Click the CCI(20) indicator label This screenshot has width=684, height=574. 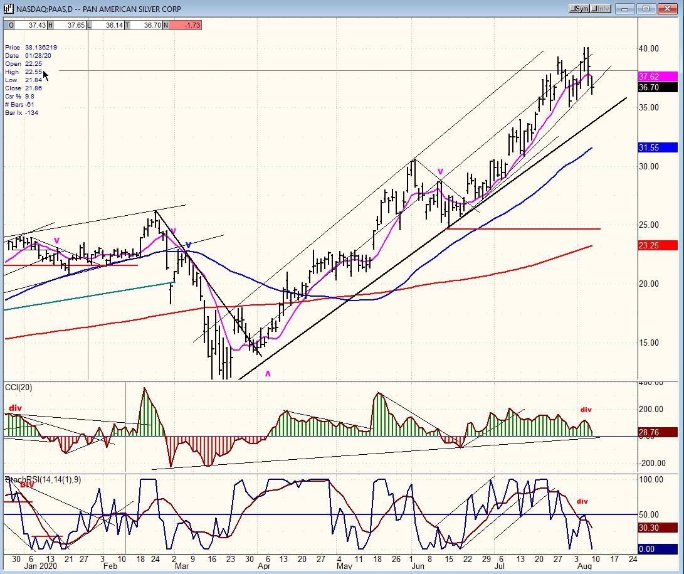18,388
